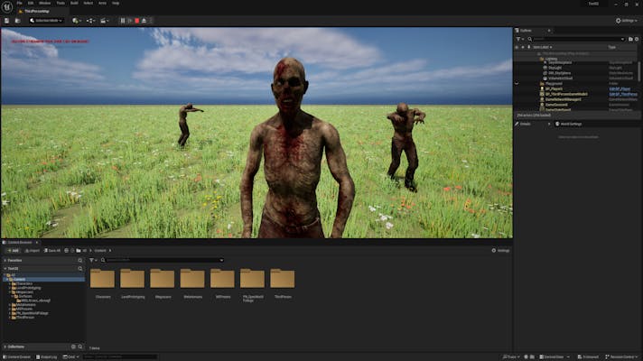Viewport: 643px width, 361px height.
Task: Open the Blueprints toolbar dropdown
Action: pyautogui.click(x=90, y=21)
